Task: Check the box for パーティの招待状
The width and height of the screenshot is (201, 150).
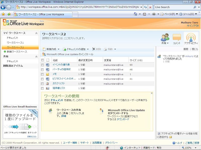Action: (x=42, y=70)
